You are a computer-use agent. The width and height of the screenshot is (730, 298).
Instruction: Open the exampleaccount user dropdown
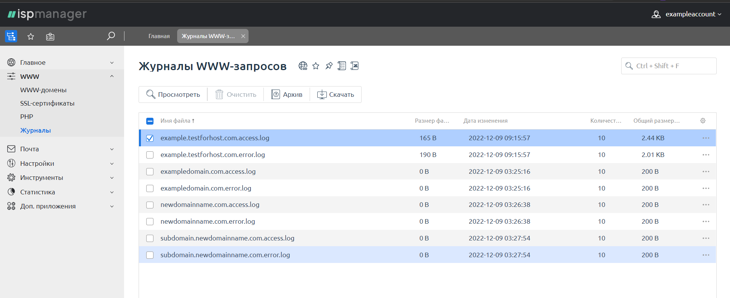pos(686,14)
